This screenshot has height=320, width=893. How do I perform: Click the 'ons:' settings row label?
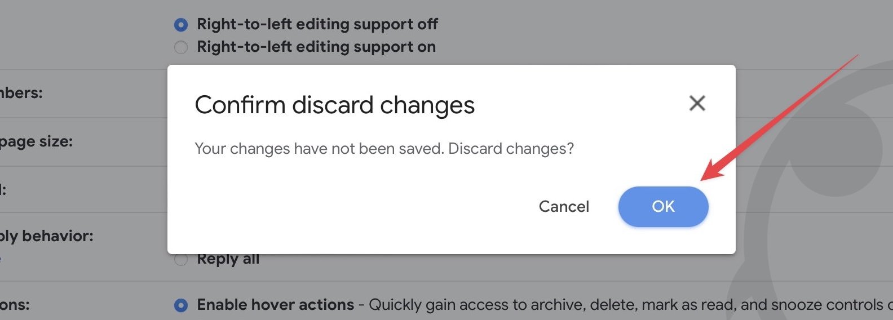(x=15, y=305)
